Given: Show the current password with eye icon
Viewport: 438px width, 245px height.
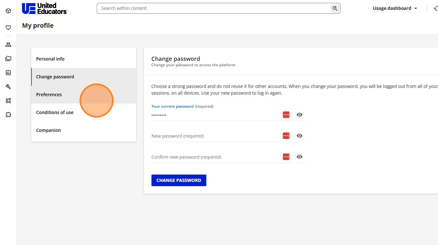Looking at the screenshot, I should (x=300, y=115).
